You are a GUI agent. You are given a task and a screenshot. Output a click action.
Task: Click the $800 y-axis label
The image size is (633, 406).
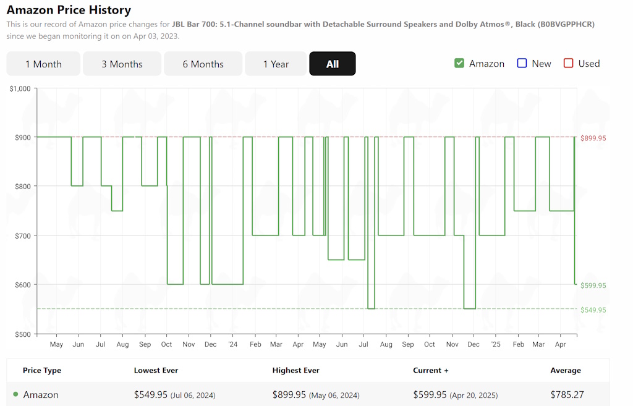(23, 187)
